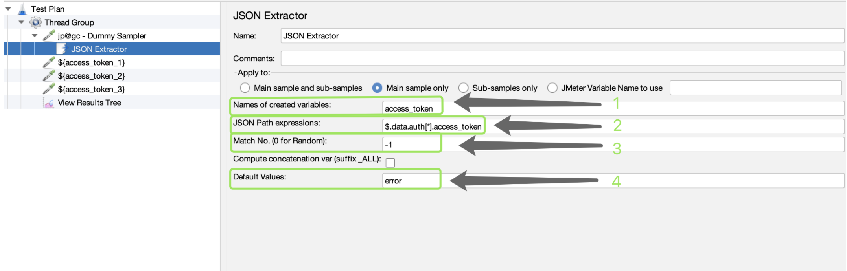Collapse the jp@gc - Dummy Sampler node
Screen dimensions: 847x271
coord(35,36)
